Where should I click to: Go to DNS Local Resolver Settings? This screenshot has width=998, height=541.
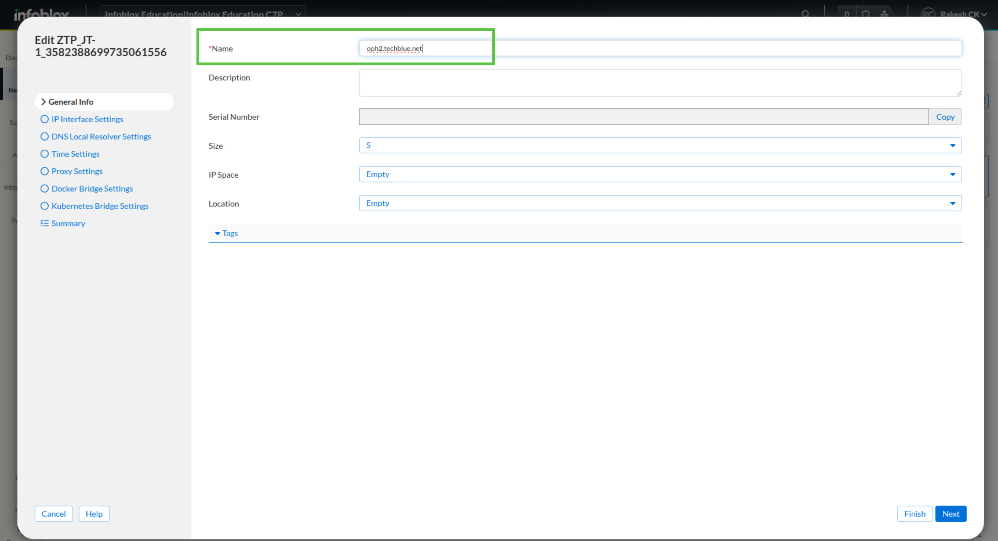tap(101, 137)
